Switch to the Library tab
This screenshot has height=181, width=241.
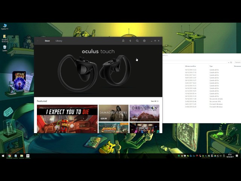coord(59,41)
